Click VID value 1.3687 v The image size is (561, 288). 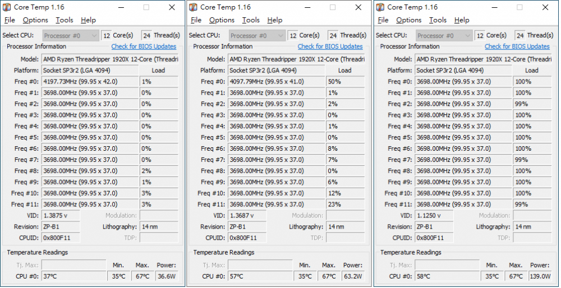click(x=247, y=216)
